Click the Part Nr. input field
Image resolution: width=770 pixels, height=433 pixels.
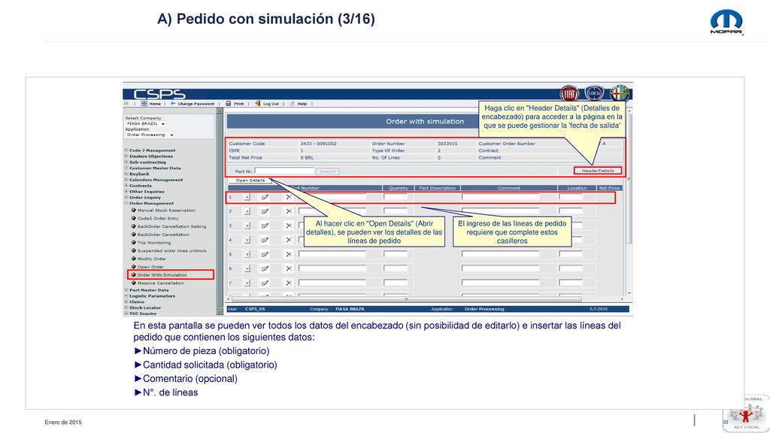coord(284,171)
